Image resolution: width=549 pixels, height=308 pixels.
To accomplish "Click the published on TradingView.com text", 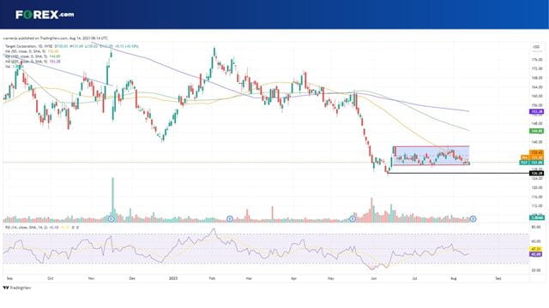I will [55, 38].
